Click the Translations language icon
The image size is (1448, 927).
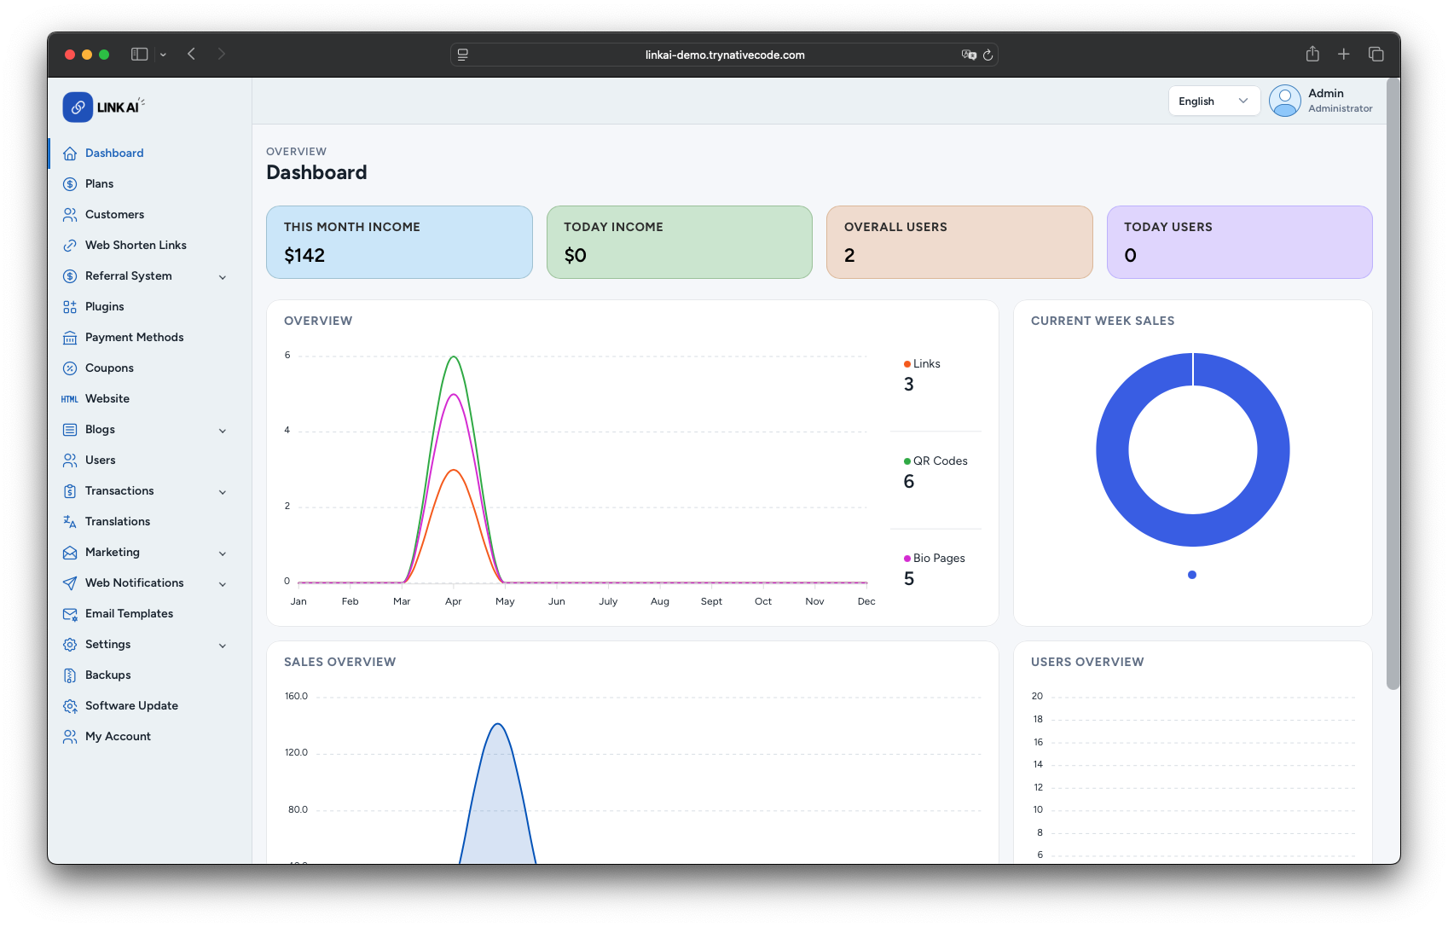(x=70, y=522)
